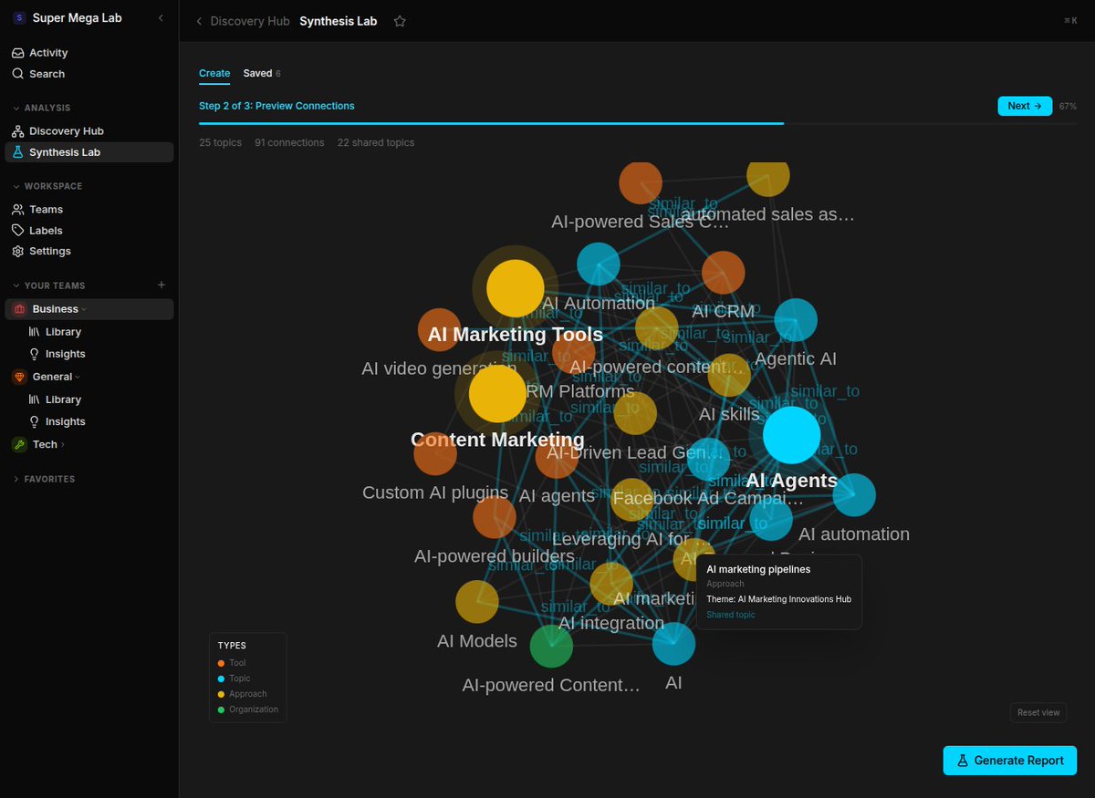Star the Synthesis Lab page
Screen dimensions: 1095x798
click(x=400, y=21)
